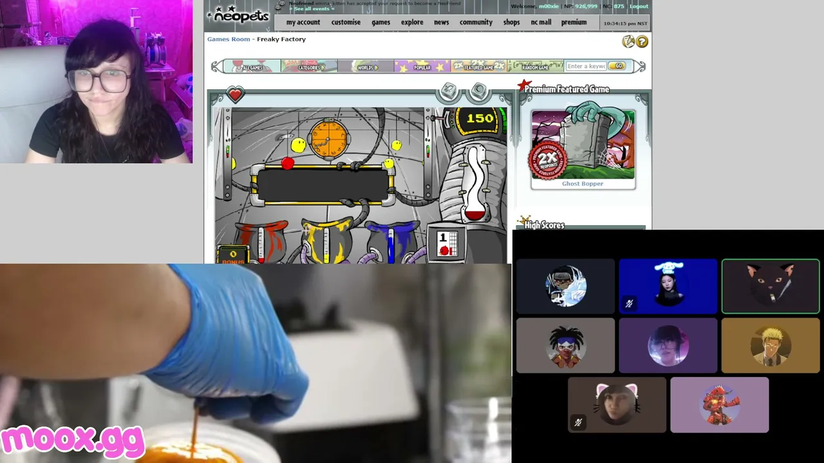Click the clock showing 10:34:15 pm NST

(x=625, y=23)
